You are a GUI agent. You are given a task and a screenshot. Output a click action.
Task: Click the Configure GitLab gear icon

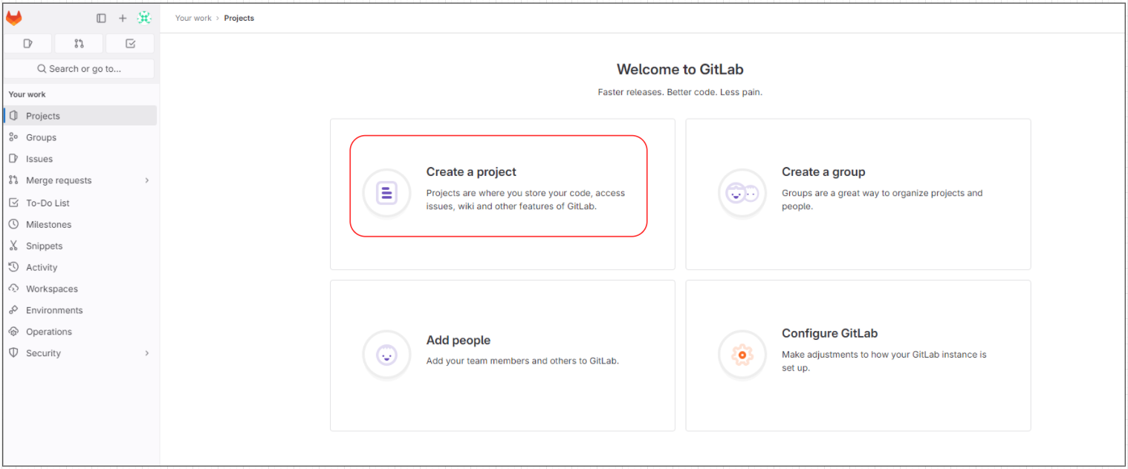(x=742, y=355)
